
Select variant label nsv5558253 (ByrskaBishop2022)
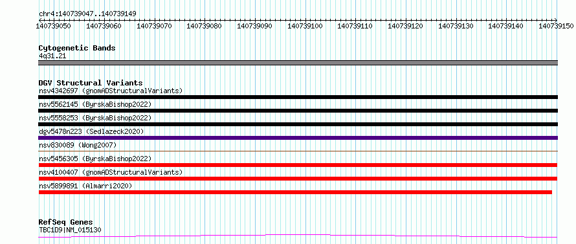point(95,118)
